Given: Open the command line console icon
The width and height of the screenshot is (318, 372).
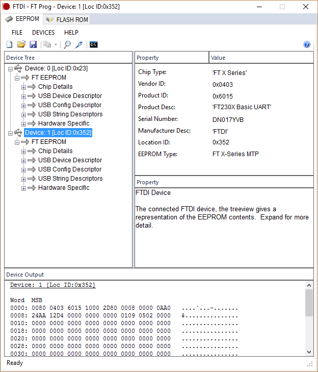Looking at the screenshot, I should click(93, 45).
